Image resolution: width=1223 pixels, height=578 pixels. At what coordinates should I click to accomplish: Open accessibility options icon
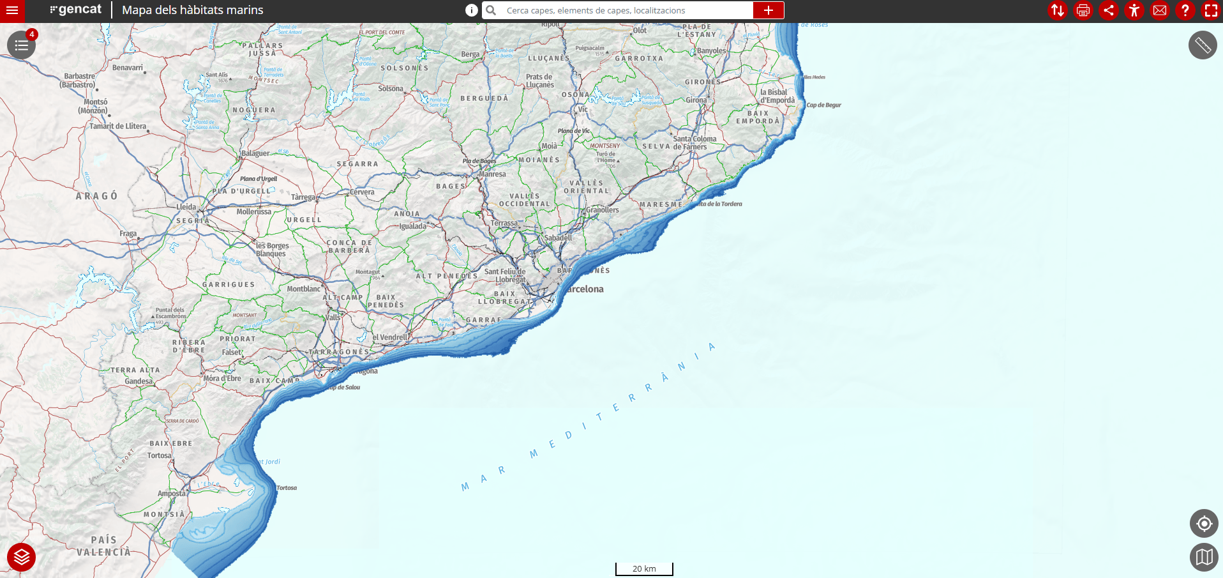pos(1134,10)
